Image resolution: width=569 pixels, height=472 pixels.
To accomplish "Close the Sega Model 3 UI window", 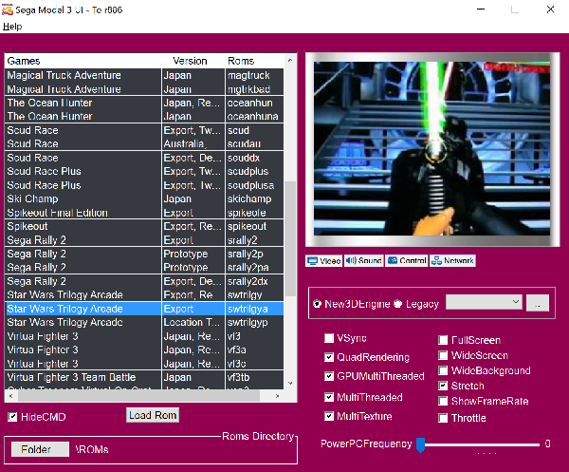I will pos(550,9).
